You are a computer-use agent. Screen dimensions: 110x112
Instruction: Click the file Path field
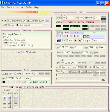(24, 21)
